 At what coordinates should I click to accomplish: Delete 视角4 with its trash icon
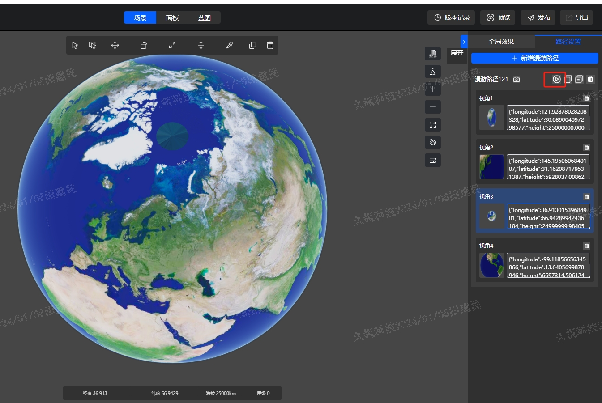pyautogui.click(x=587, y=246)
